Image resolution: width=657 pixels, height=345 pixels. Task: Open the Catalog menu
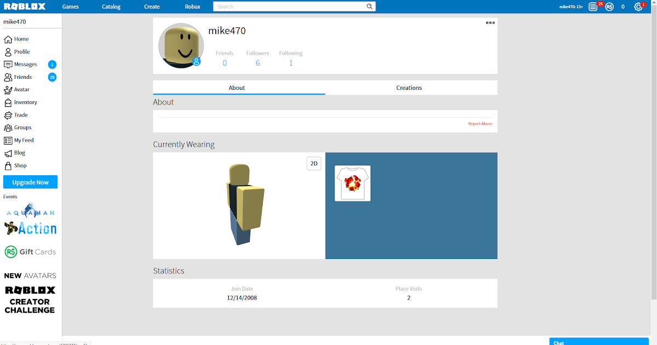pyautogui.click(x=111, y=7)
